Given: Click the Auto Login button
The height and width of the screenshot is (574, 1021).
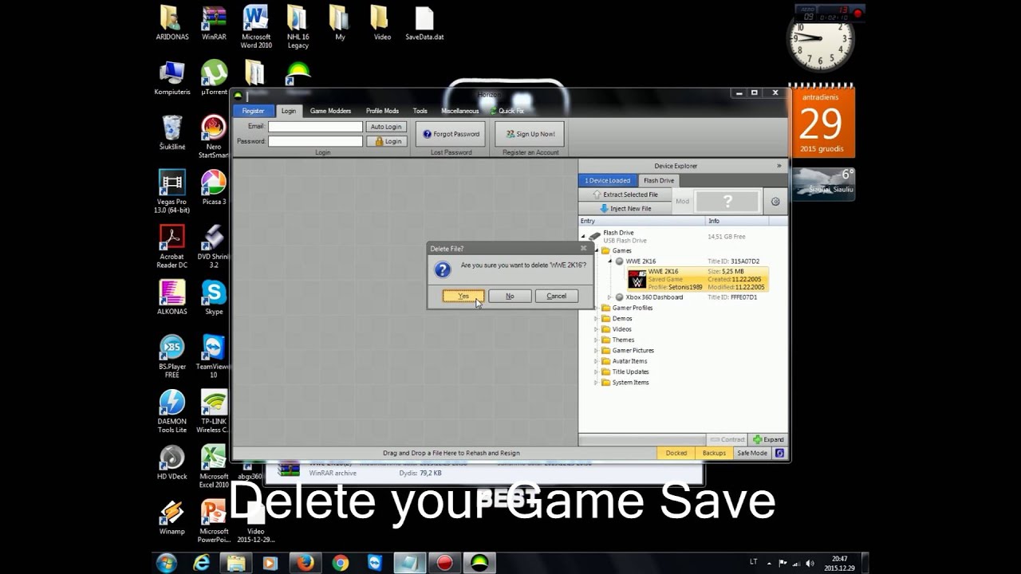Looking at the screenshot, I should (386, 127).
